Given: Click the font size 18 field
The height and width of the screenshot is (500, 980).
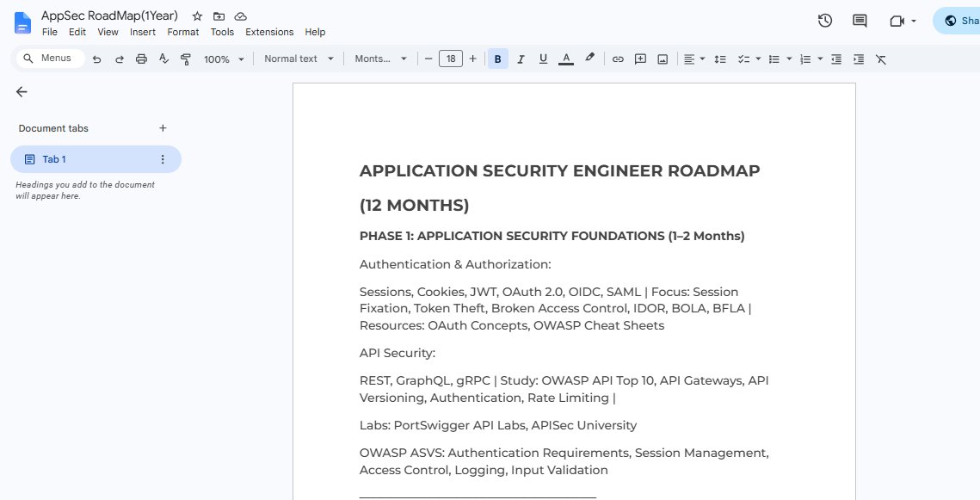Looking at the screenshot, I should pyautogui.click(x=451, y=59).
